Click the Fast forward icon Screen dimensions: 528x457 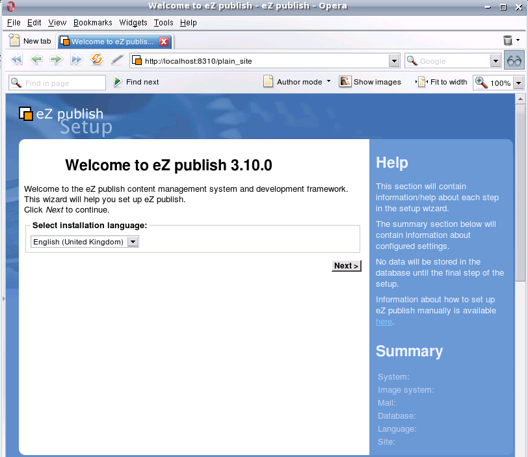point(77,60)
